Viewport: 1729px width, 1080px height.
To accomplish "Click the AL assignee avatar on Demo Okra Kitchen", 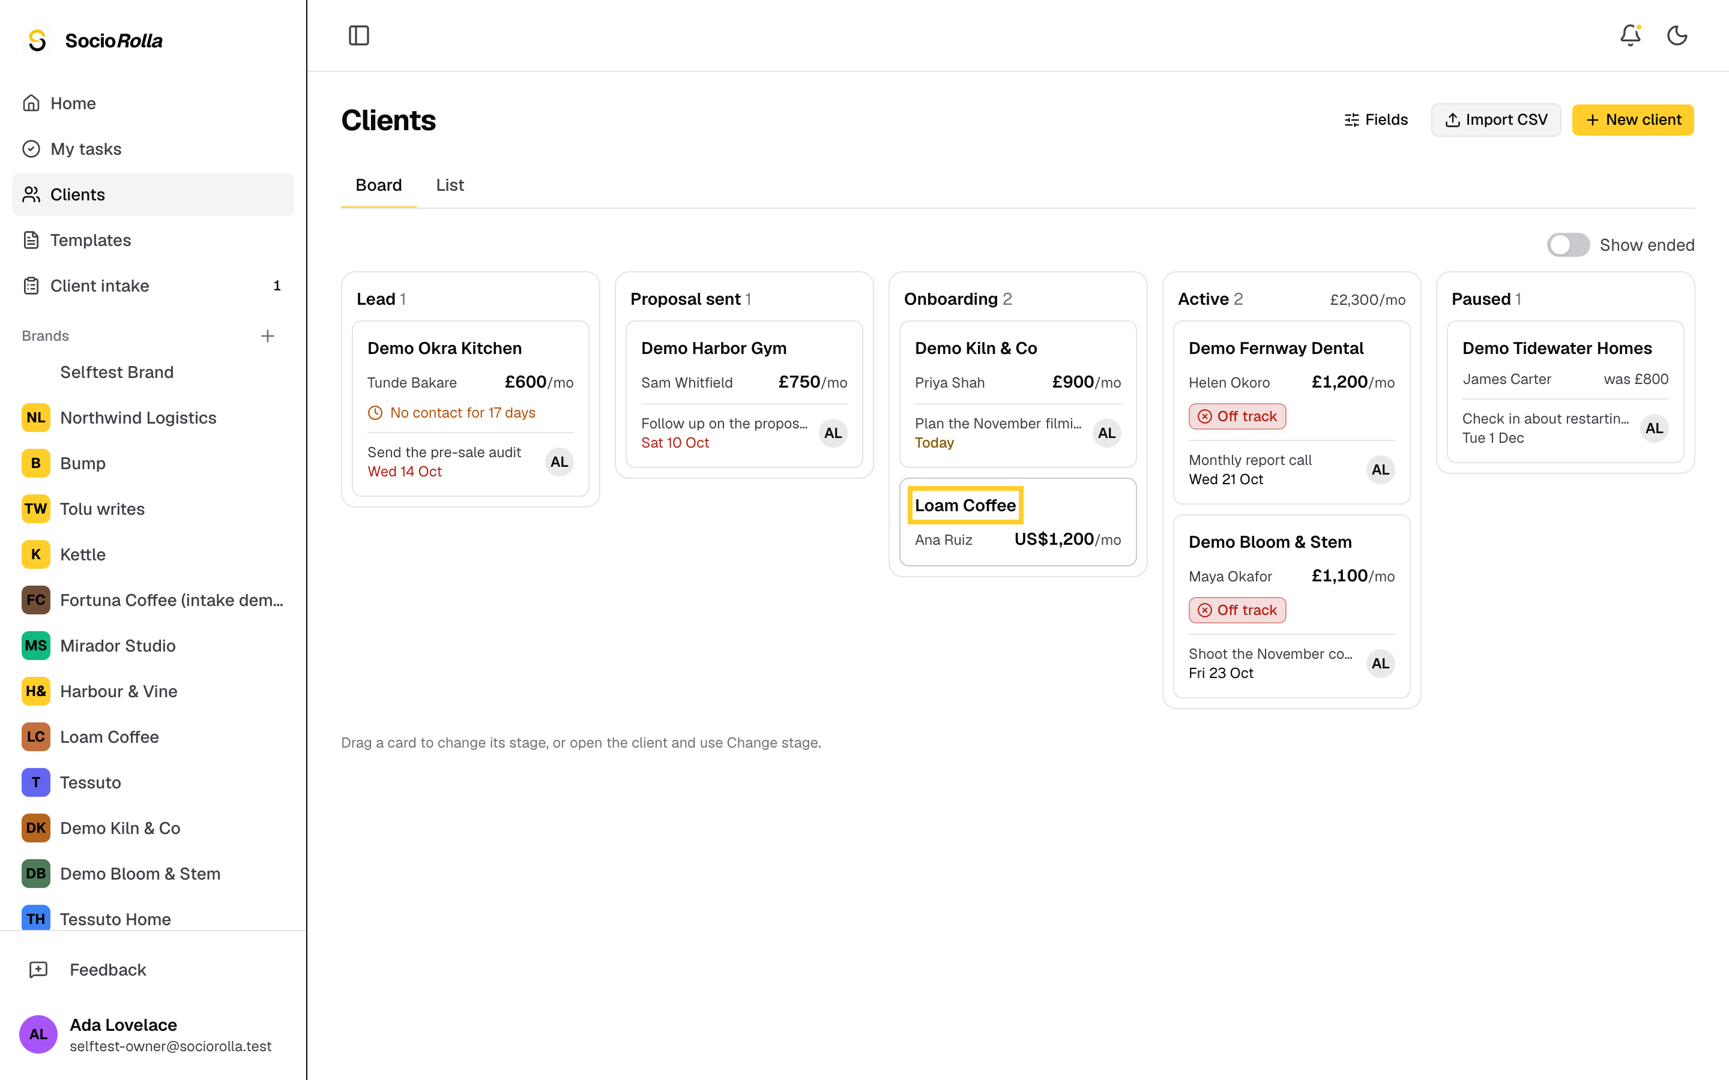I will [x=559, y=462].
